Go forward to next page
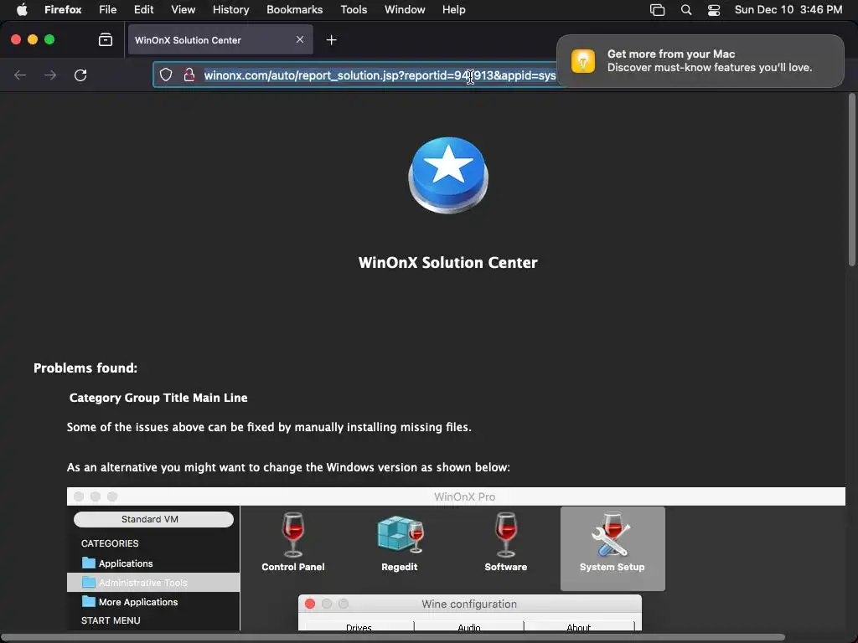Viewport: 858px width, 643px height. 50,75
